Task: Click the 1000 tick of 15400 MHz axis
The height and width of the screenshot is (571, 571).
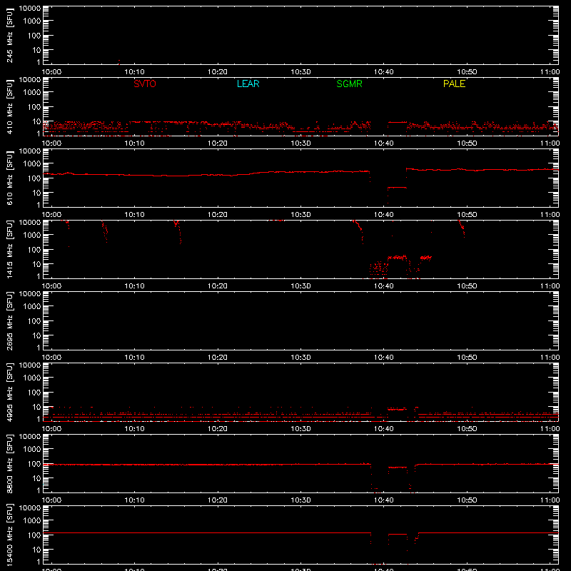Action: (x=33, y=521)
